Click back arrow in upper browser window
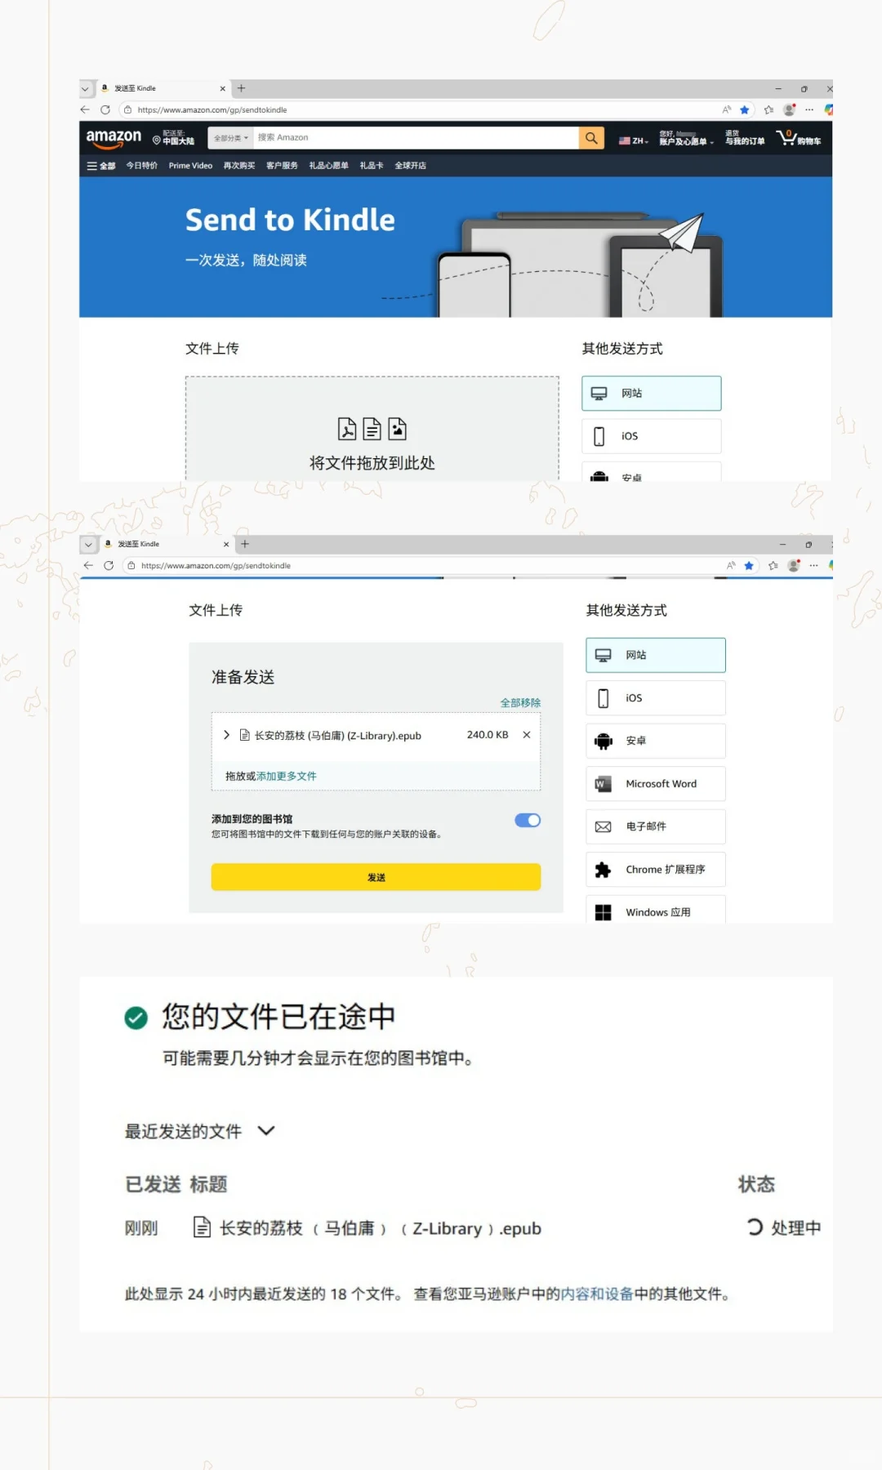The height and width of the screenshot is (1470, 882). (85, 109)
